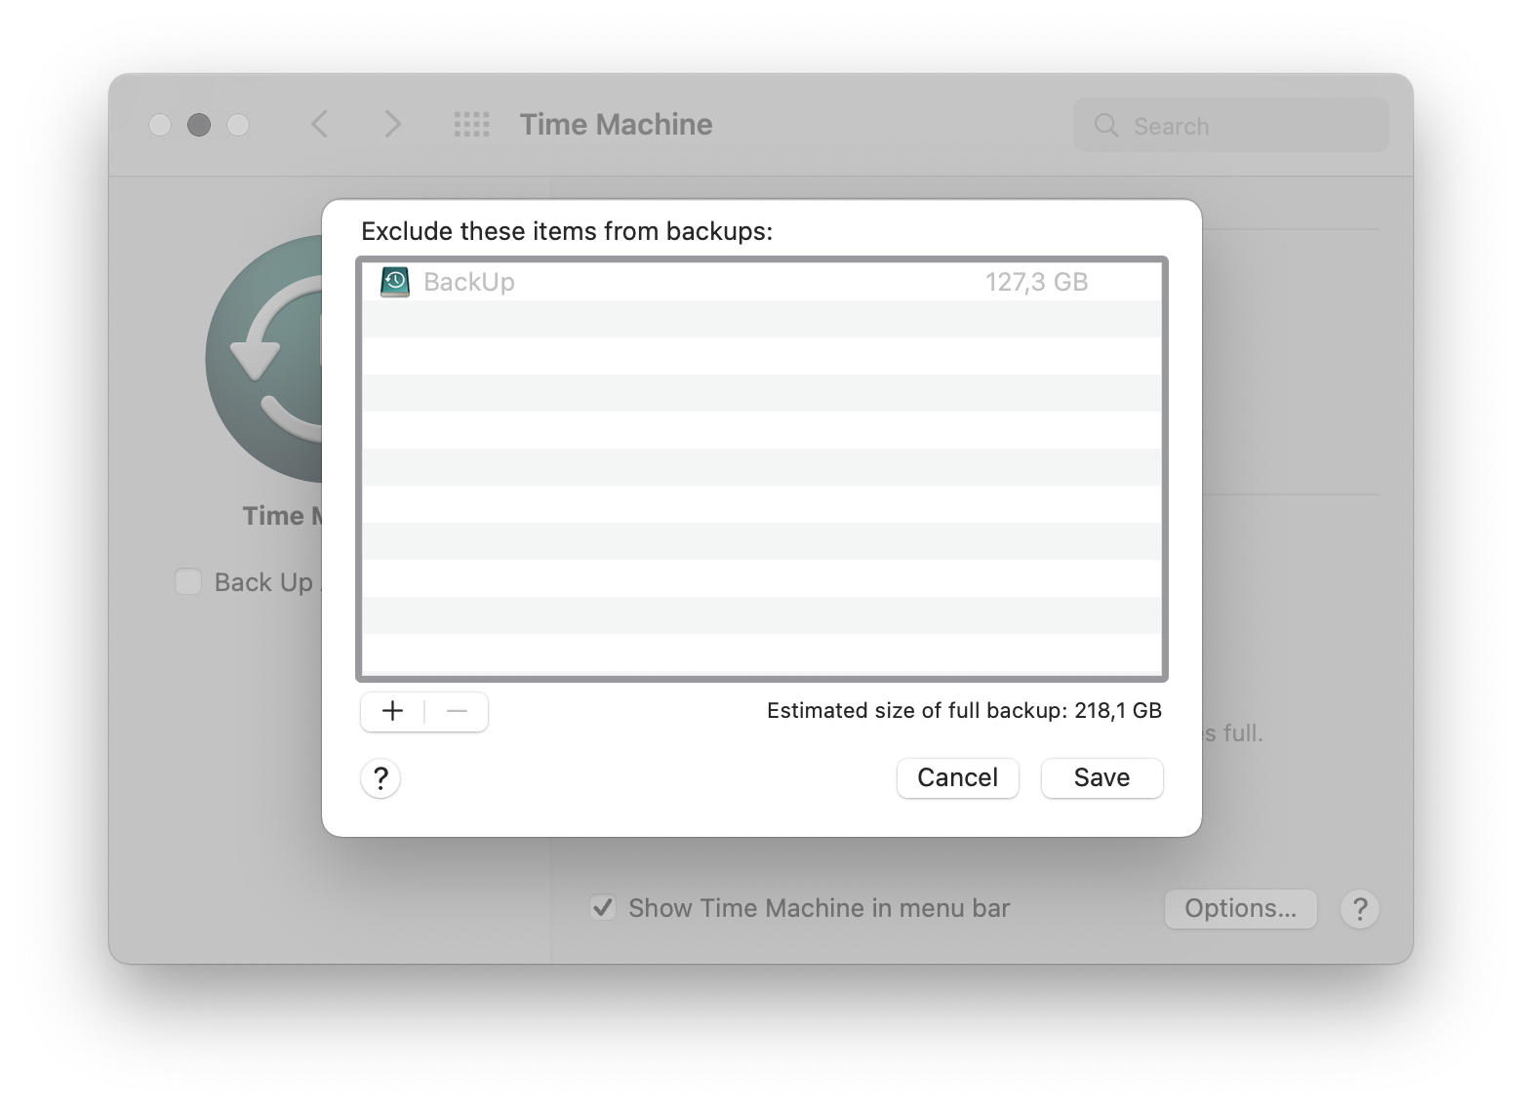The width and height of the screenshot is (1522, 1108).
Task: Click the plus button to add excluded item
Action: [392, 711]
